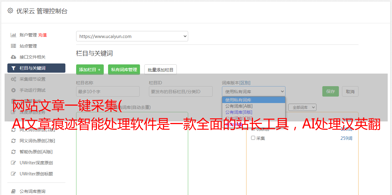The width and height of the screenshot is (392, 195).
Task: Click the green 保存 button
Action: (331, 91)
